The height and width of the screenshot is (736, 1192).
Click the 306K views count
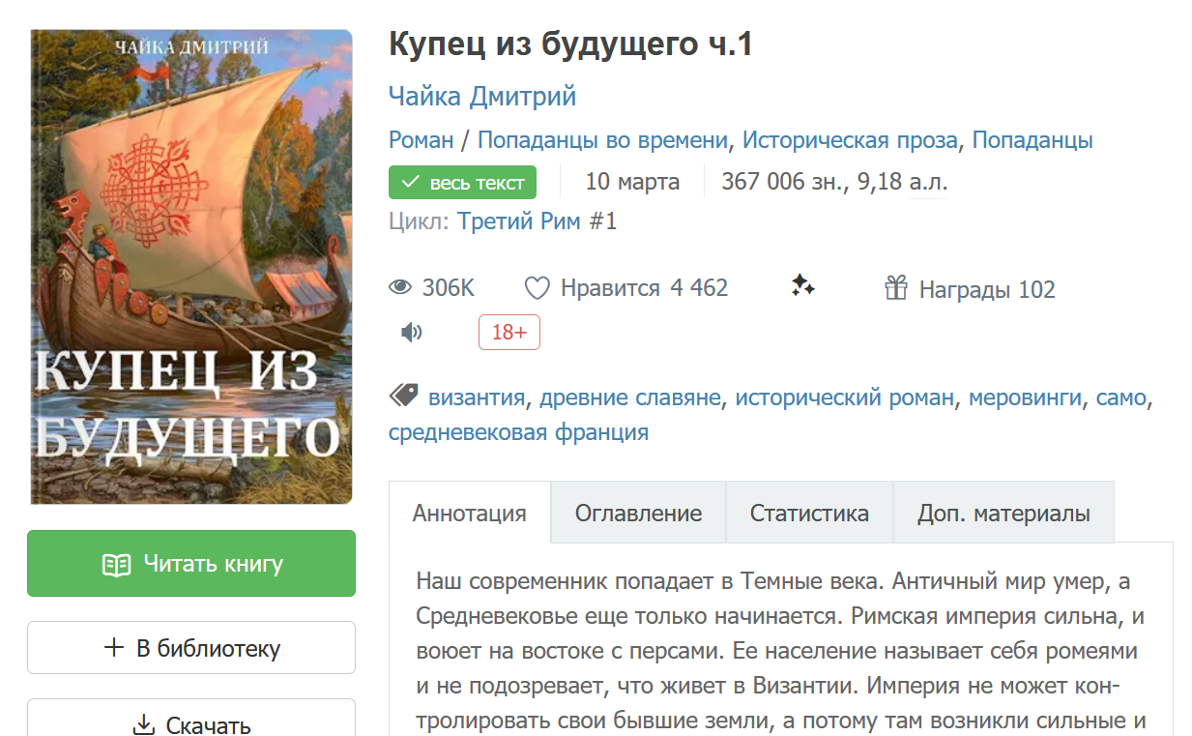pos(449,288)
